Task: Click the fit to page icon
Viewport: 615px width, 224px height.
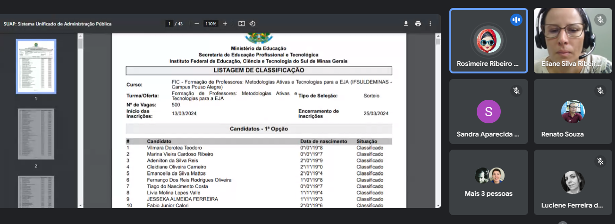Action: [x=242, y=24]
